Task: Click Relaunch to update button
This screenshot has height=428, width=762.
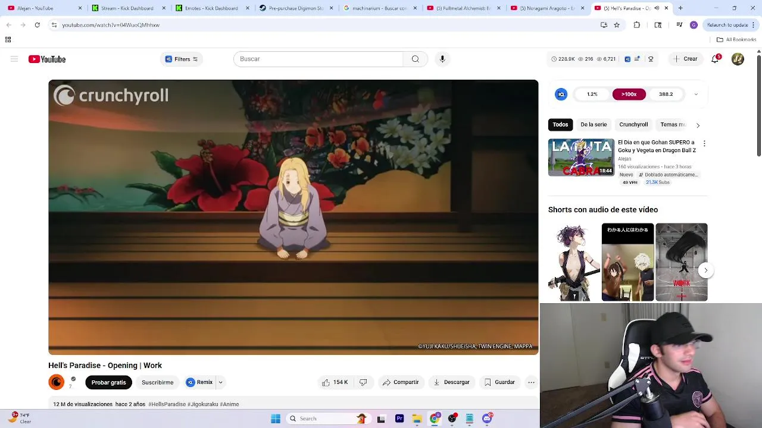Action: [727, 25]
